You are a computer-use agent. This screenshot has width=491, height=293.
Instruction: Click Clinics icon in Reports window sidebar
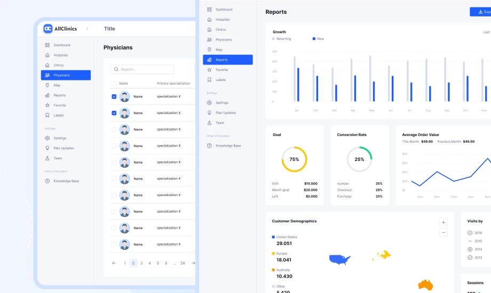[210, 29]
